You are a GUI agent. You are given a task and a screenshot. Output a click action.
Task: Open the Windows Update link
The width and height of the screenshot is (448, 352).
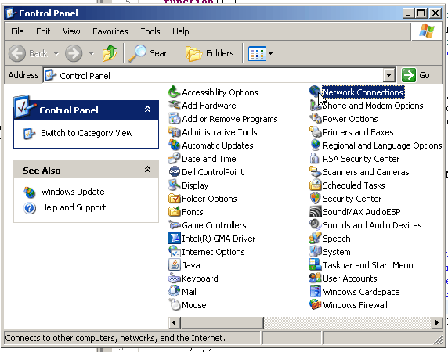[73, 192]
